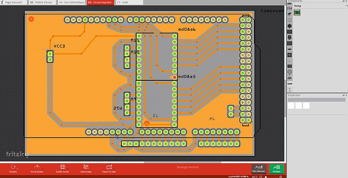Click the Rotation tool icon
This screenshot has width=348, height=178.
coord(13,167)
